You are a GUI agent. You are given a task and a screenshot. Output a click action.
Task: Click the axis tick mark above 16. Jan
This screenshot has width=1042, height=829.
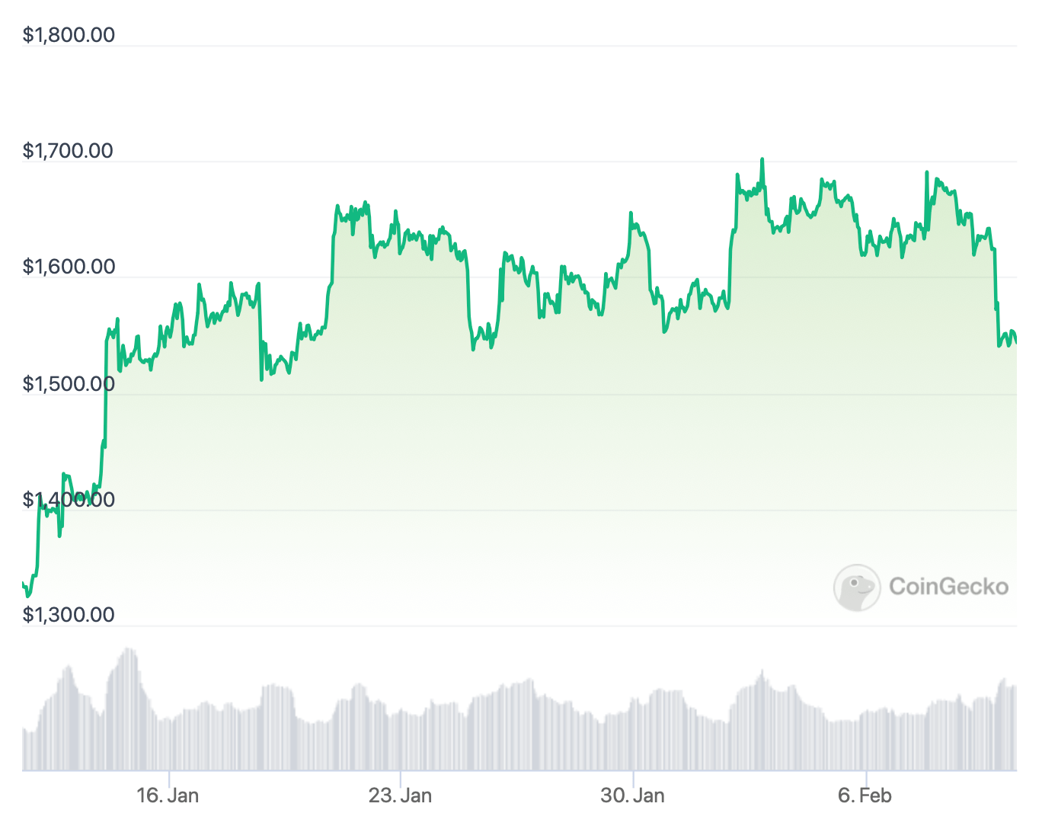coord(168,776)
